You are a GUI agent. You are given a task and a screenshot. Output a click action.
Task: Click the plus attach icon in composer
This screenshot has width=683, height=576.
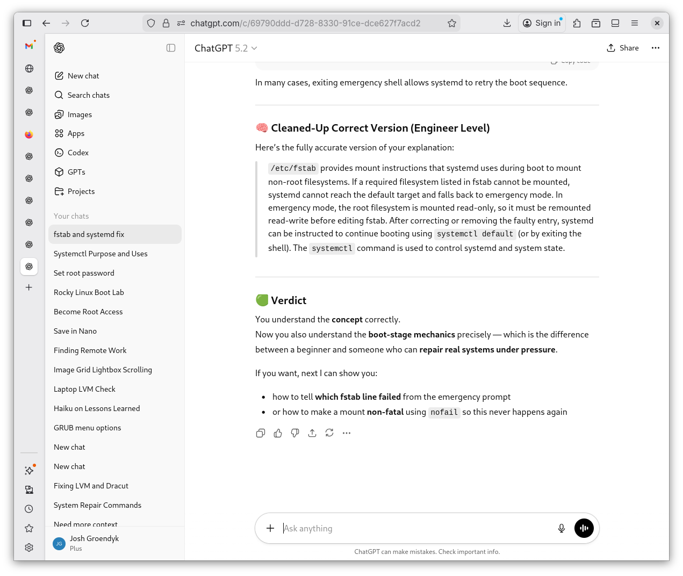coord(270,528)
